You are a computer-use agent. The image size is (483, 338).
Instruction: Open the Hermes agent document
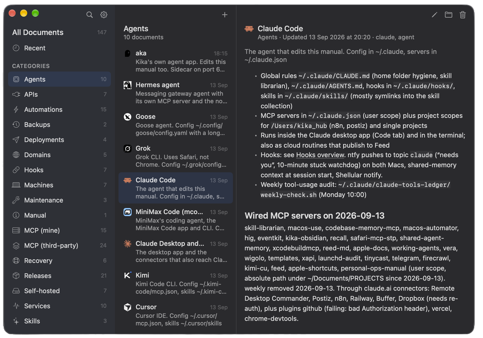(x=175, y=93)
